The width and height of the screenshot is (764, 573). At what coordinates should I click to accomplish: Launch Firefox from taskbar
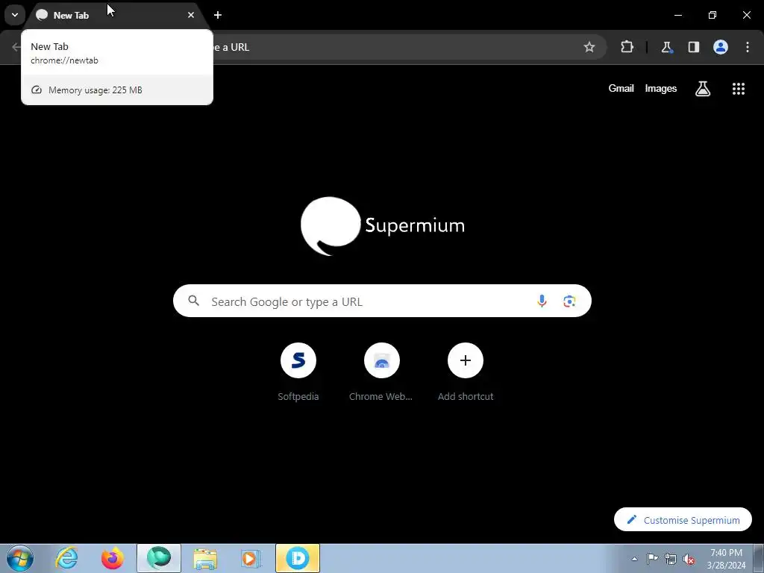113,558
